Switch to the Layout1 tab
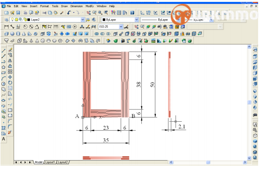This screenshot has height=169, width=260. pos(50,162)
